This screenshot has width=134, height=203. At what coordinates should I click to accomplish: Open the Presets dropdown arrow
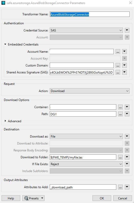[x=42, y=198]
